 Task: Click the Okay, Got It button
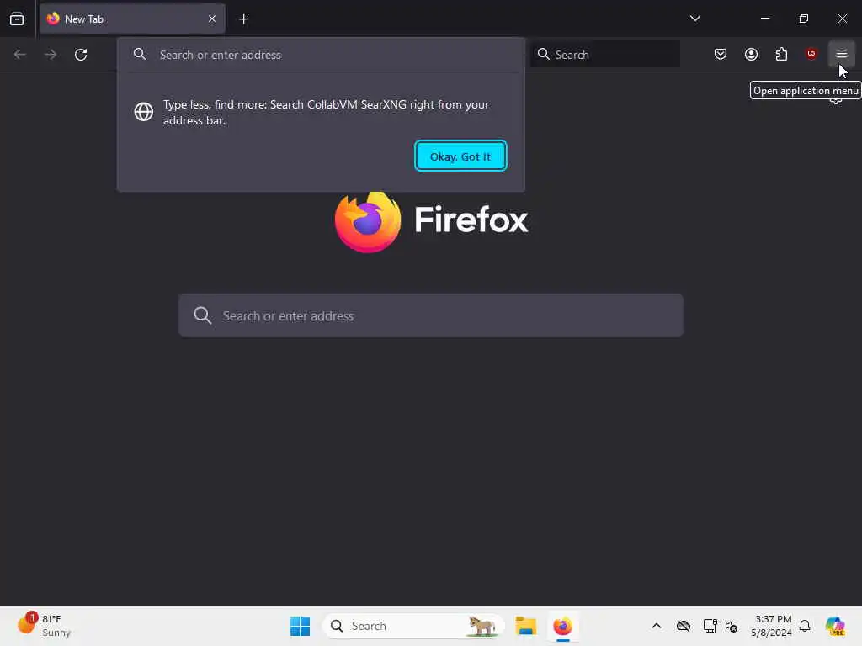460,156
